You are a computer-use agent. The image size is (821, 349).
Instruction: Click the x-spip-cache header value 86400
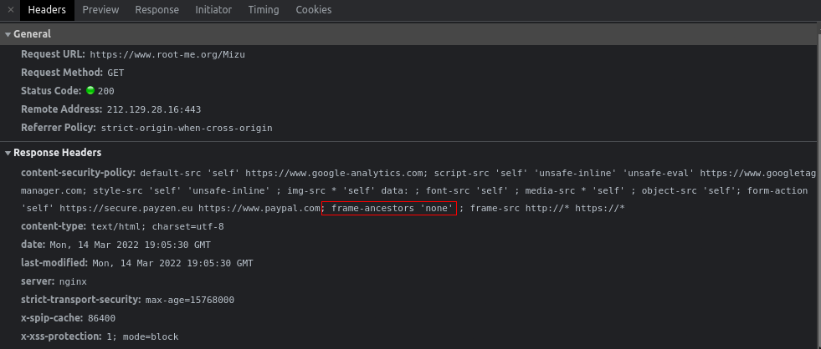(x=101, y=318)
